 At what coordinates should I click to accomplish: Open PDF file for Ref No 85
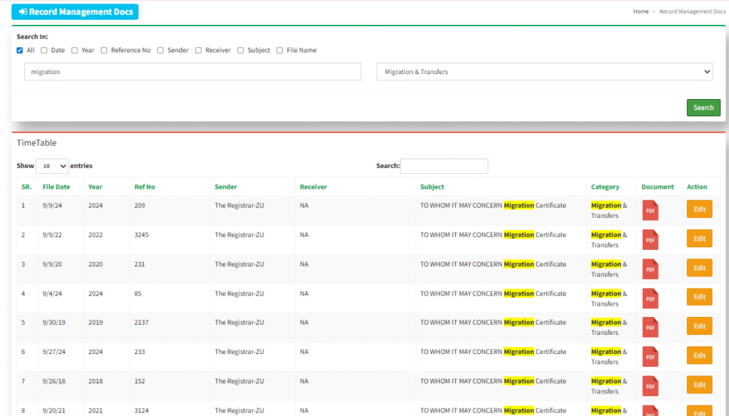(x=650, y=298)
